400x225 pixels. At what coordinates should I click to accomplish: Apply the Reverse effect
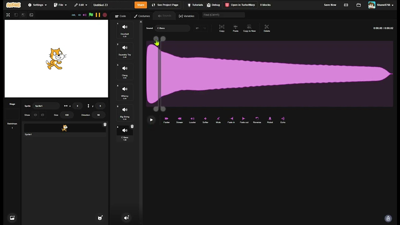click(257, 120)
